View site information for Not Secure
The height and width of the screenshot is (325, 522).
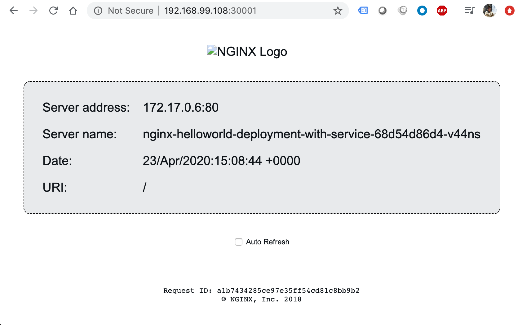pos(98,11)
